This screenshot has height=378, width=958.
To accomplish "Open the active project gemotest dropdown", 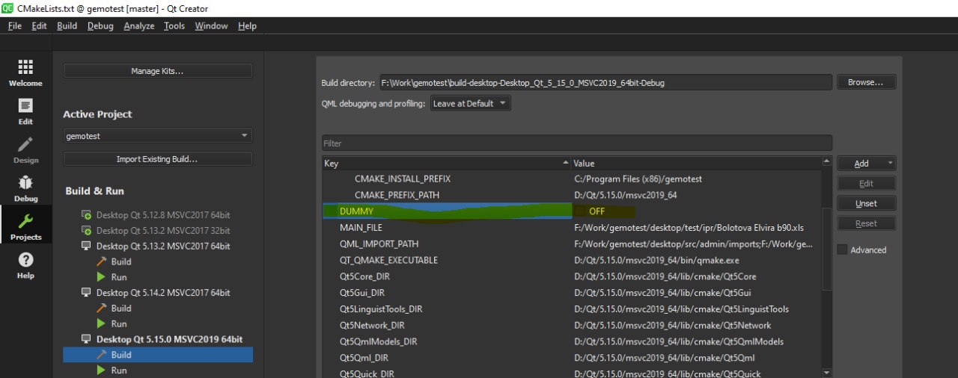I will pyautogui.click(x=158, y=136).
